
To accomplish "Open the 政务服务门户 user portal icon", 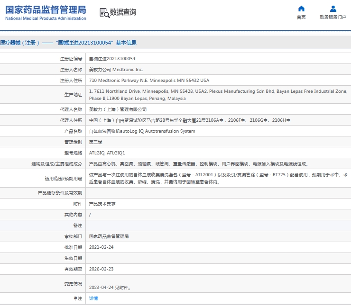I will pos(333,9).
